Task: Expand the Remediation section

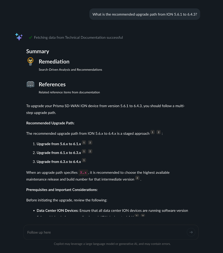Action: tap(54, 62)
